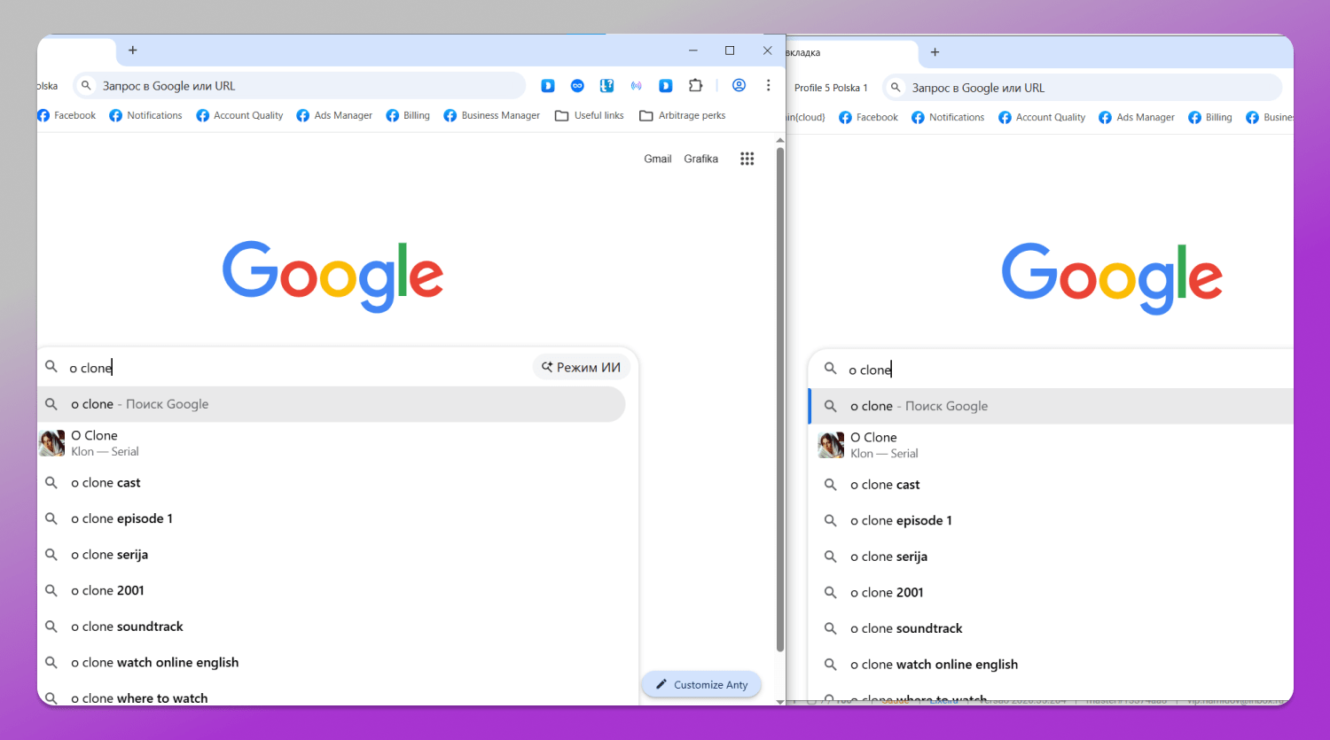Open Chrome three-dot menu in left window

pos(769,86)
